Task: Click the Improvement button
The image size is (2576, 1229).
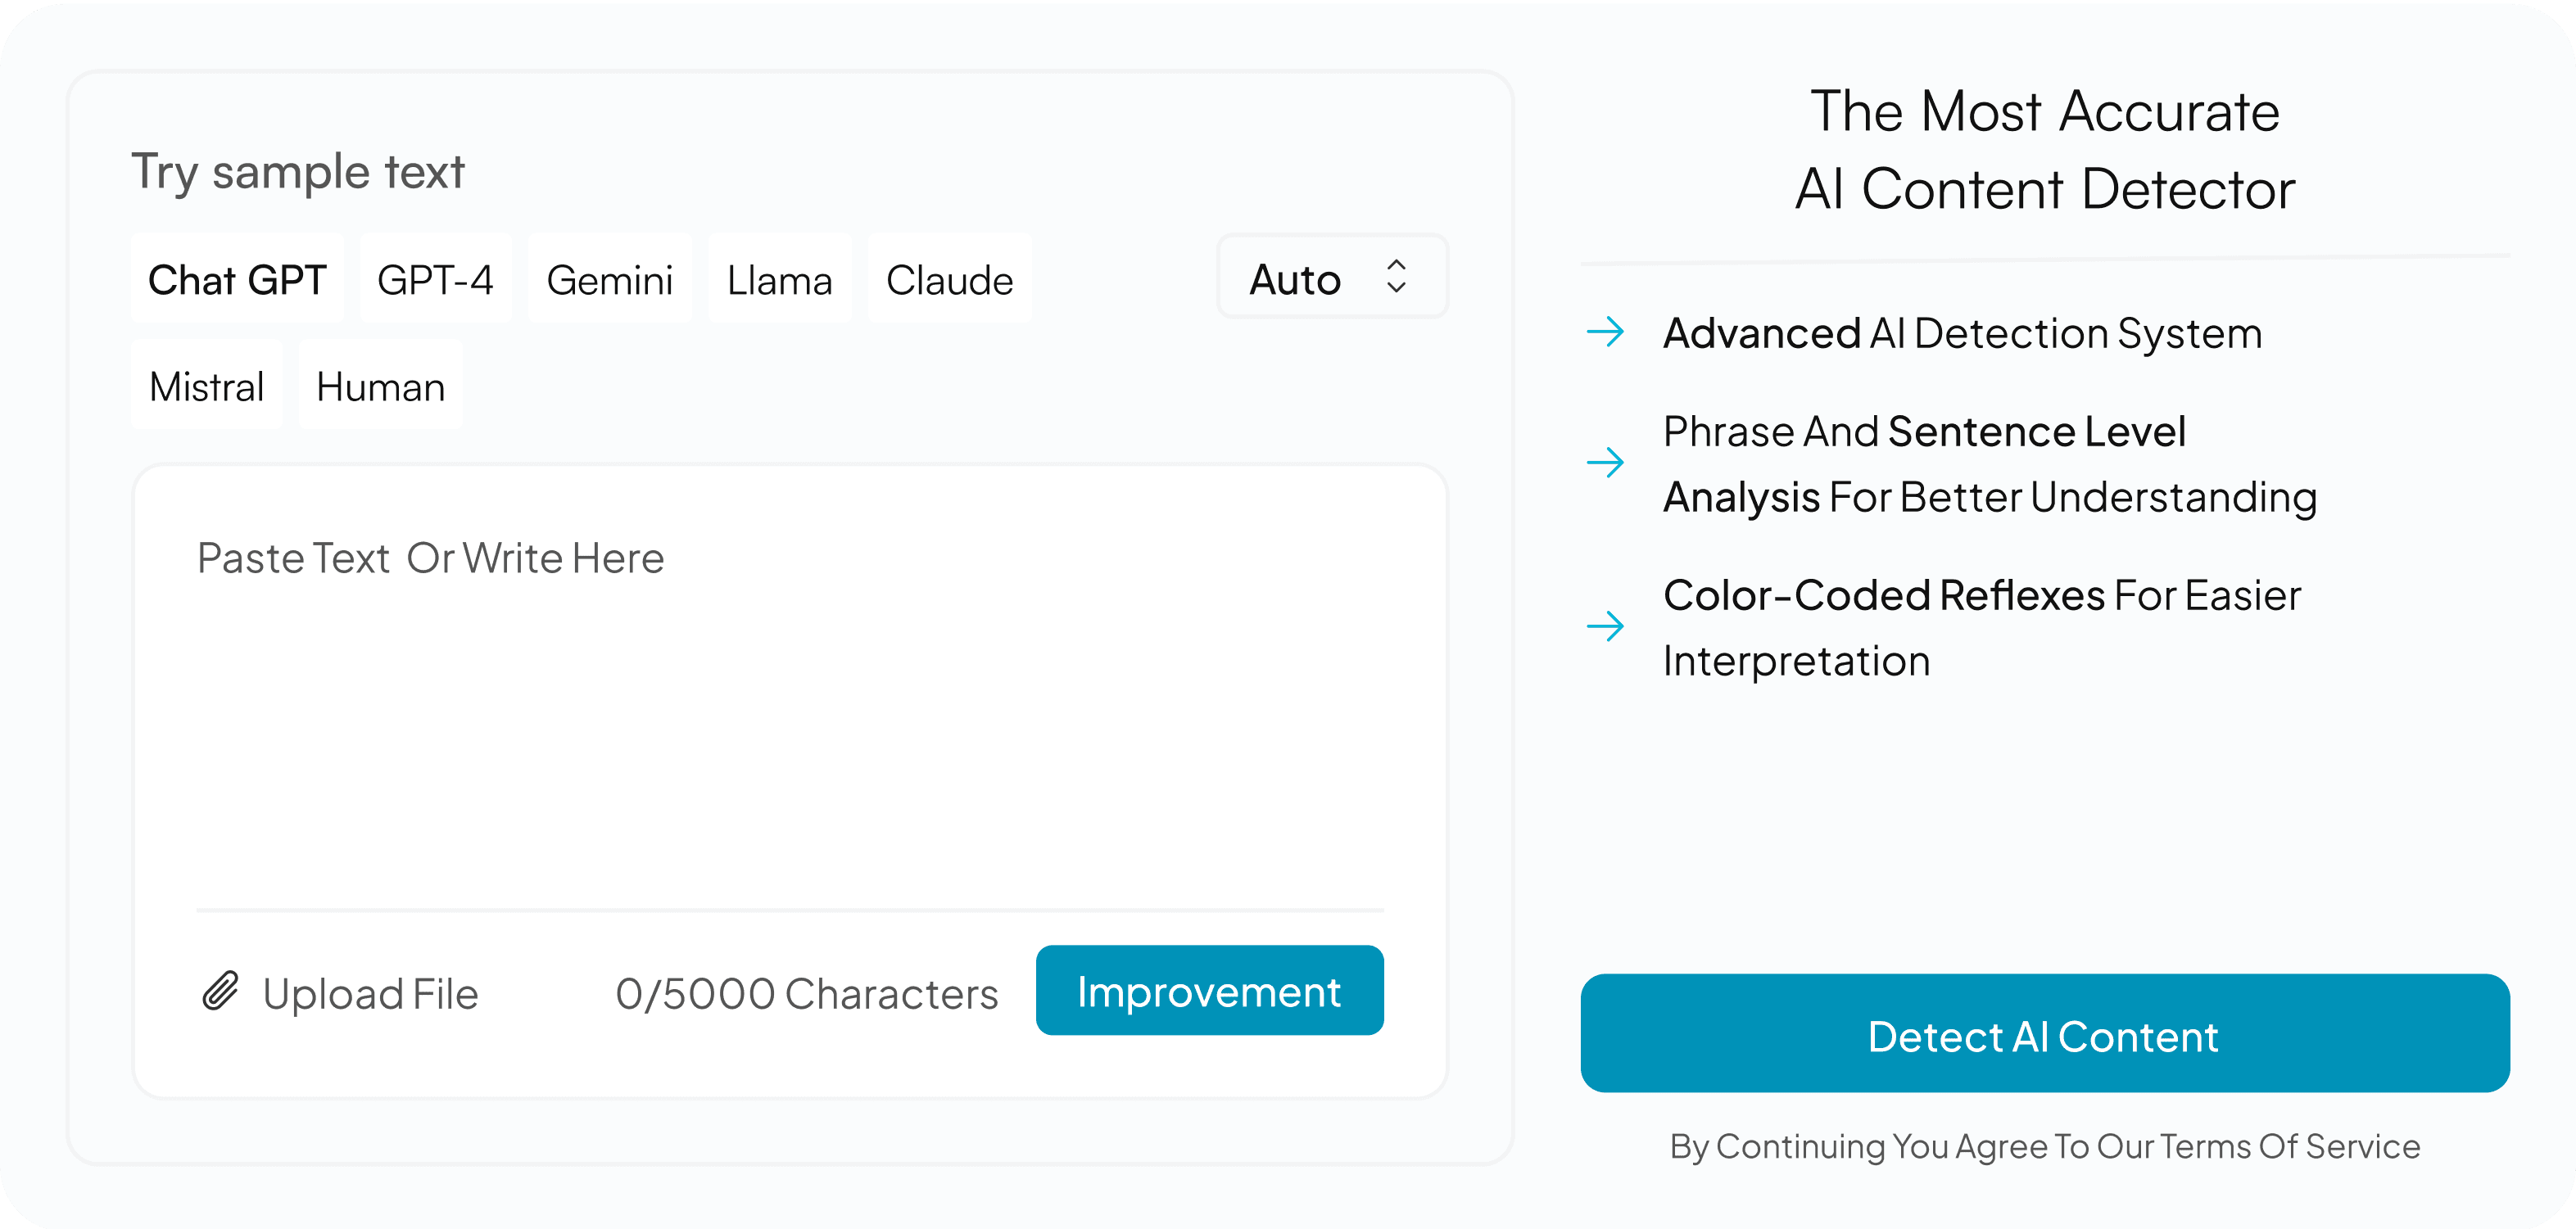Action: (1209, 991)
